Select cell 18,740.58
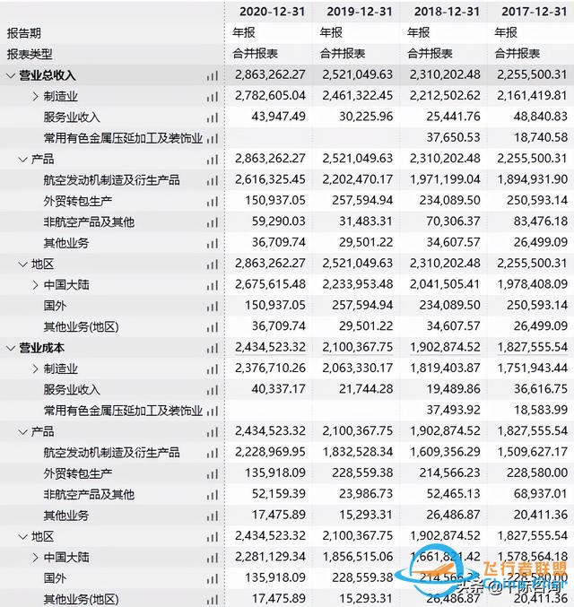 click(x=541, y=137)
